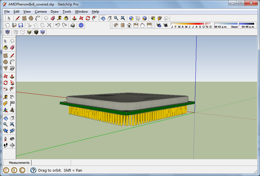Open the View menu

27,12
